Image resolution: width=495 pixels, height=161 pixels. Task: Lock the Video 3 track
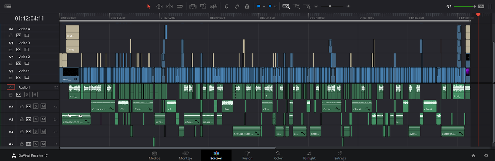(11, 50)
